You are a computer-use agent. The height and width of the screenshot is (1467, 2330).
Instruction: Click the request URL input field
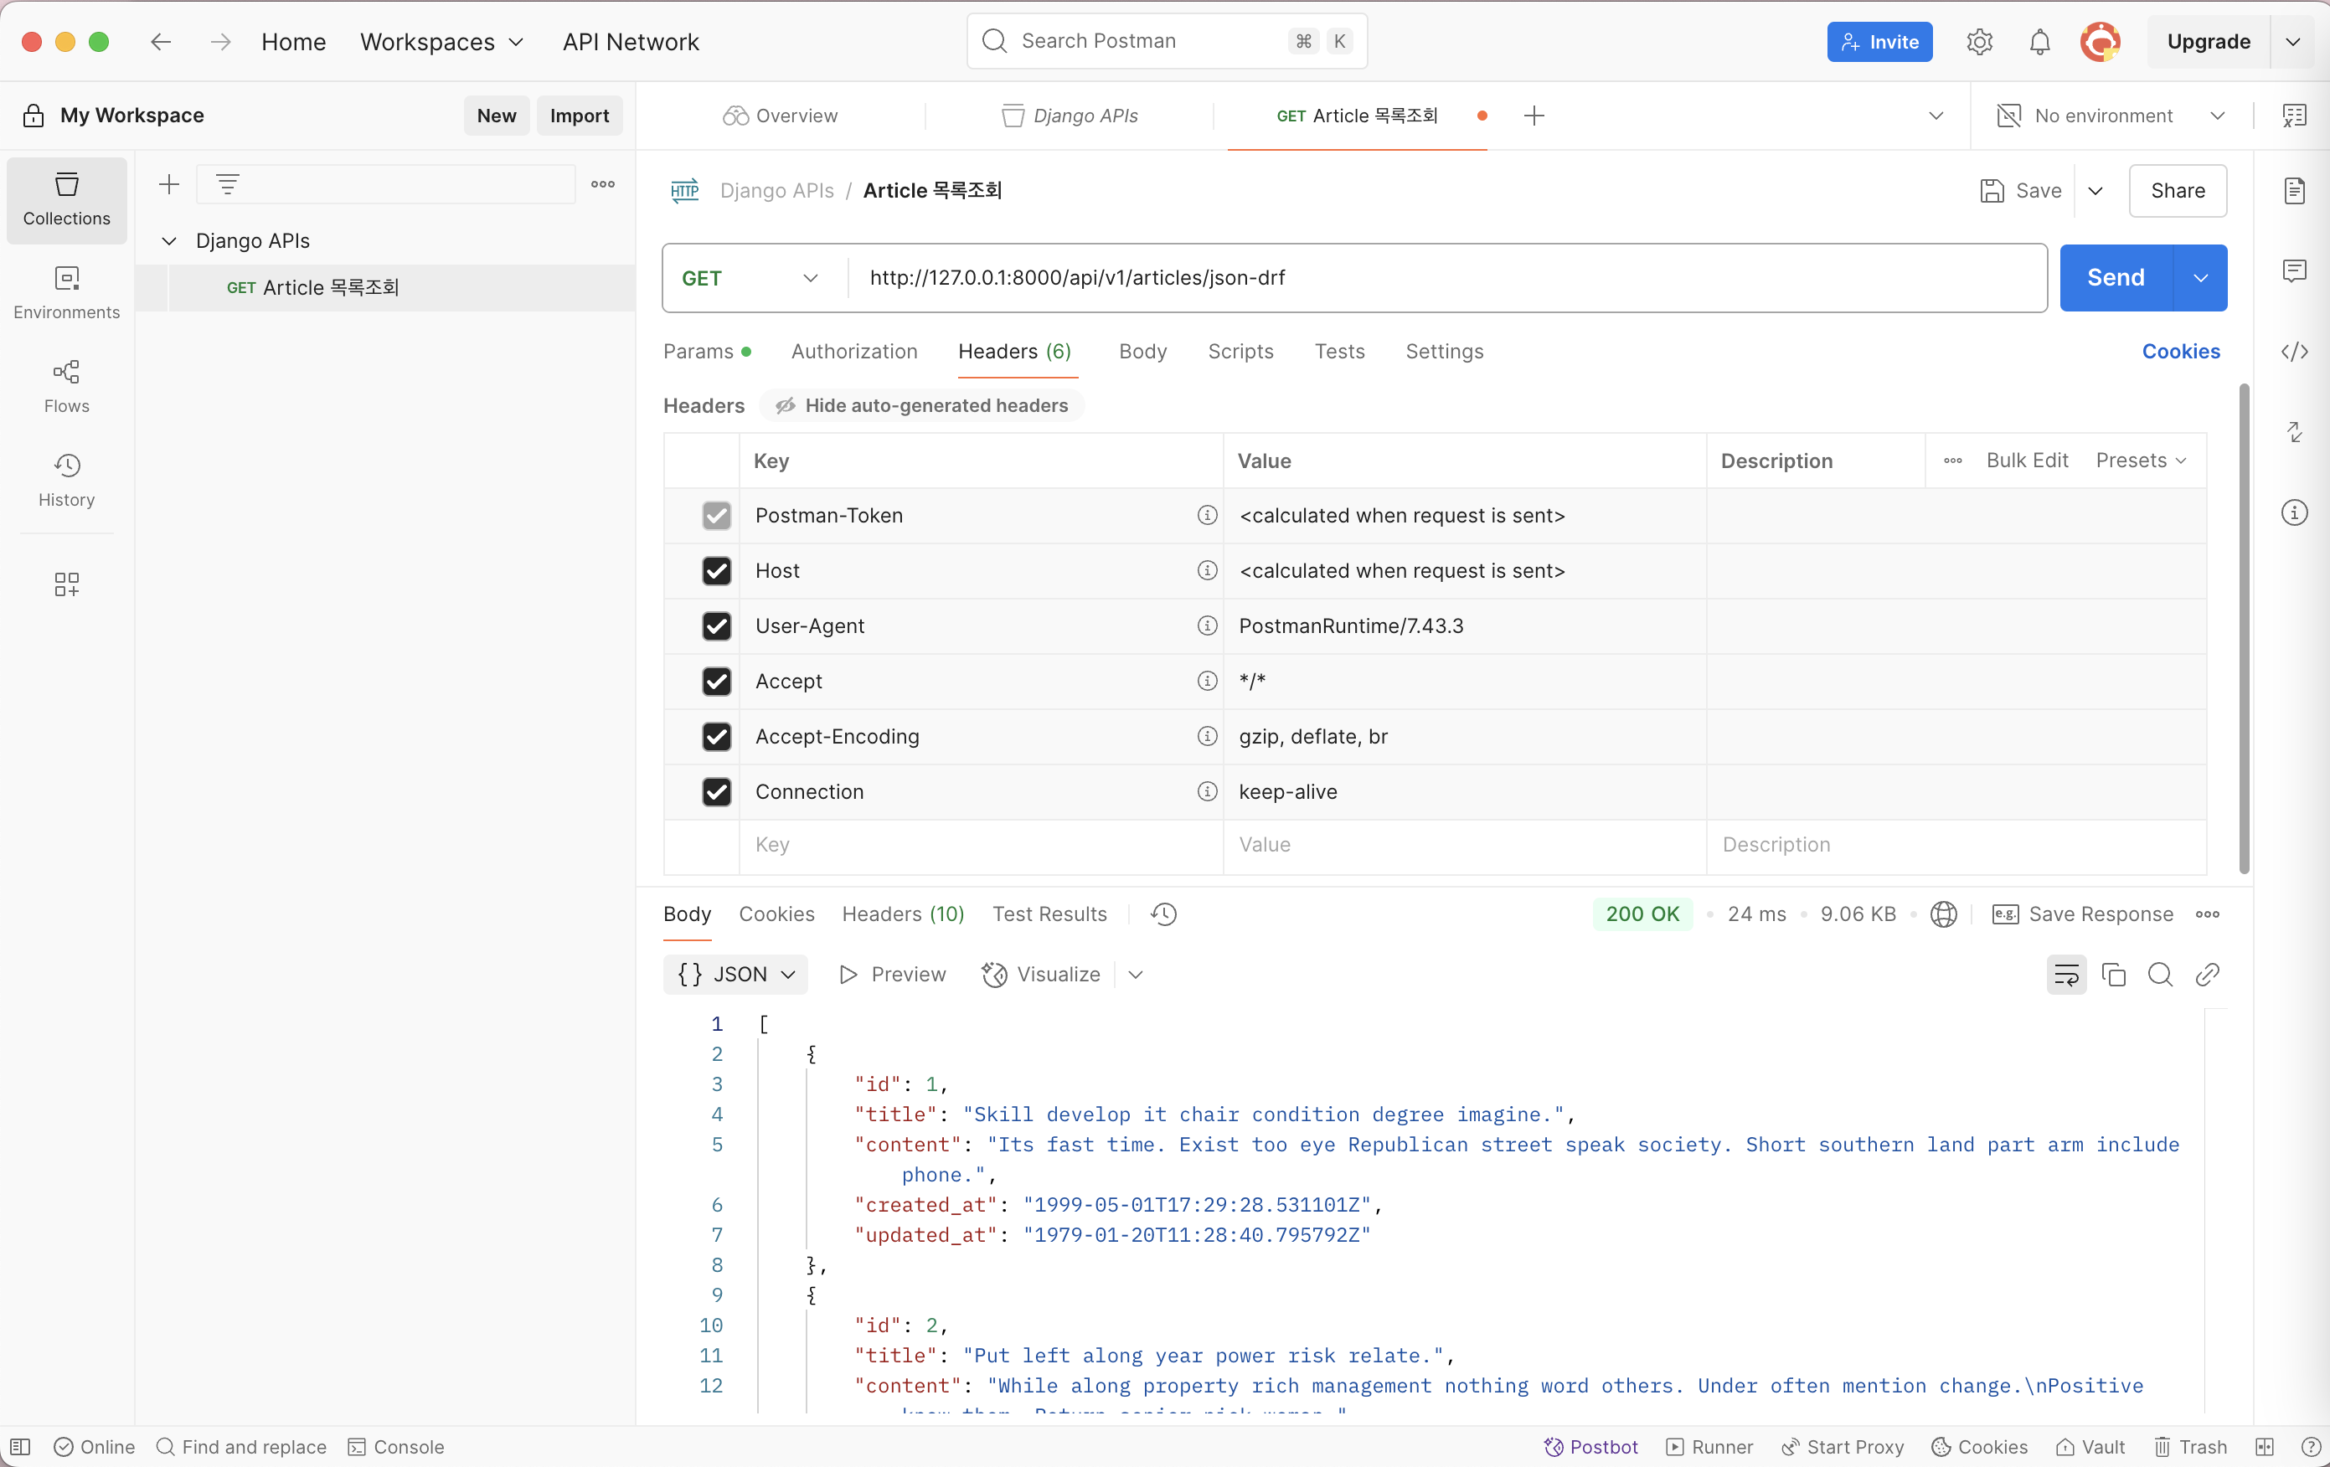(1446, 279)
